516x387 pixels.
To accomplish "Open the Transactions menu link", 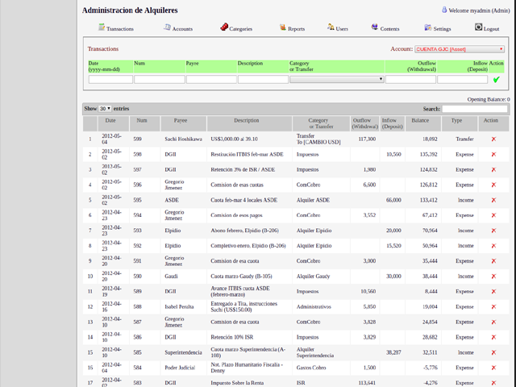I will (120, 29).
